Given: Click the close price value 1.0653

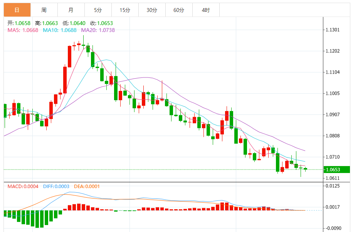Looking at the screenshot, I should [x=105, y=23].
